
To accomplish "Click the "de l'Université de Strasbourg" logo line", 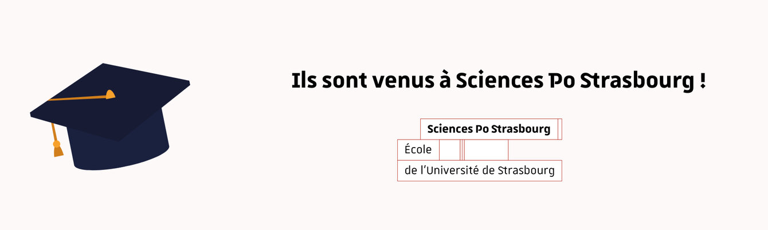I will click(x=479, y=170).
